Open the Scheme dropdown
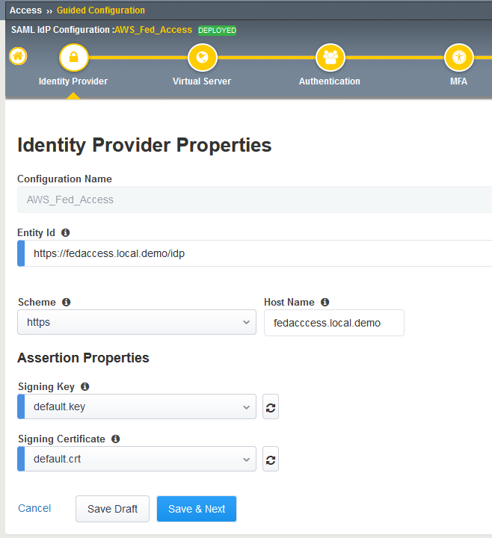Screen dimensions: 492x538 pyautogui.click(x=136, y=323)
